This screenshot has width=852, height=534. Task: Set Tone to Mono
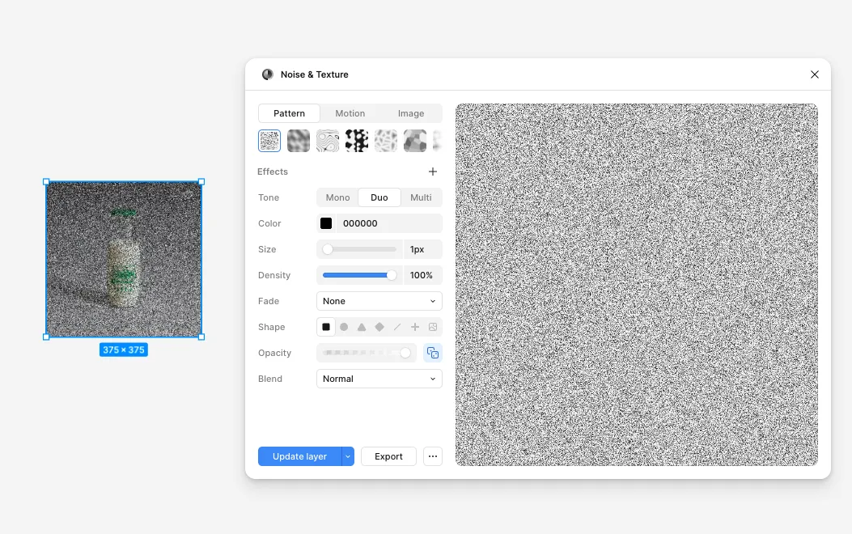337,197
